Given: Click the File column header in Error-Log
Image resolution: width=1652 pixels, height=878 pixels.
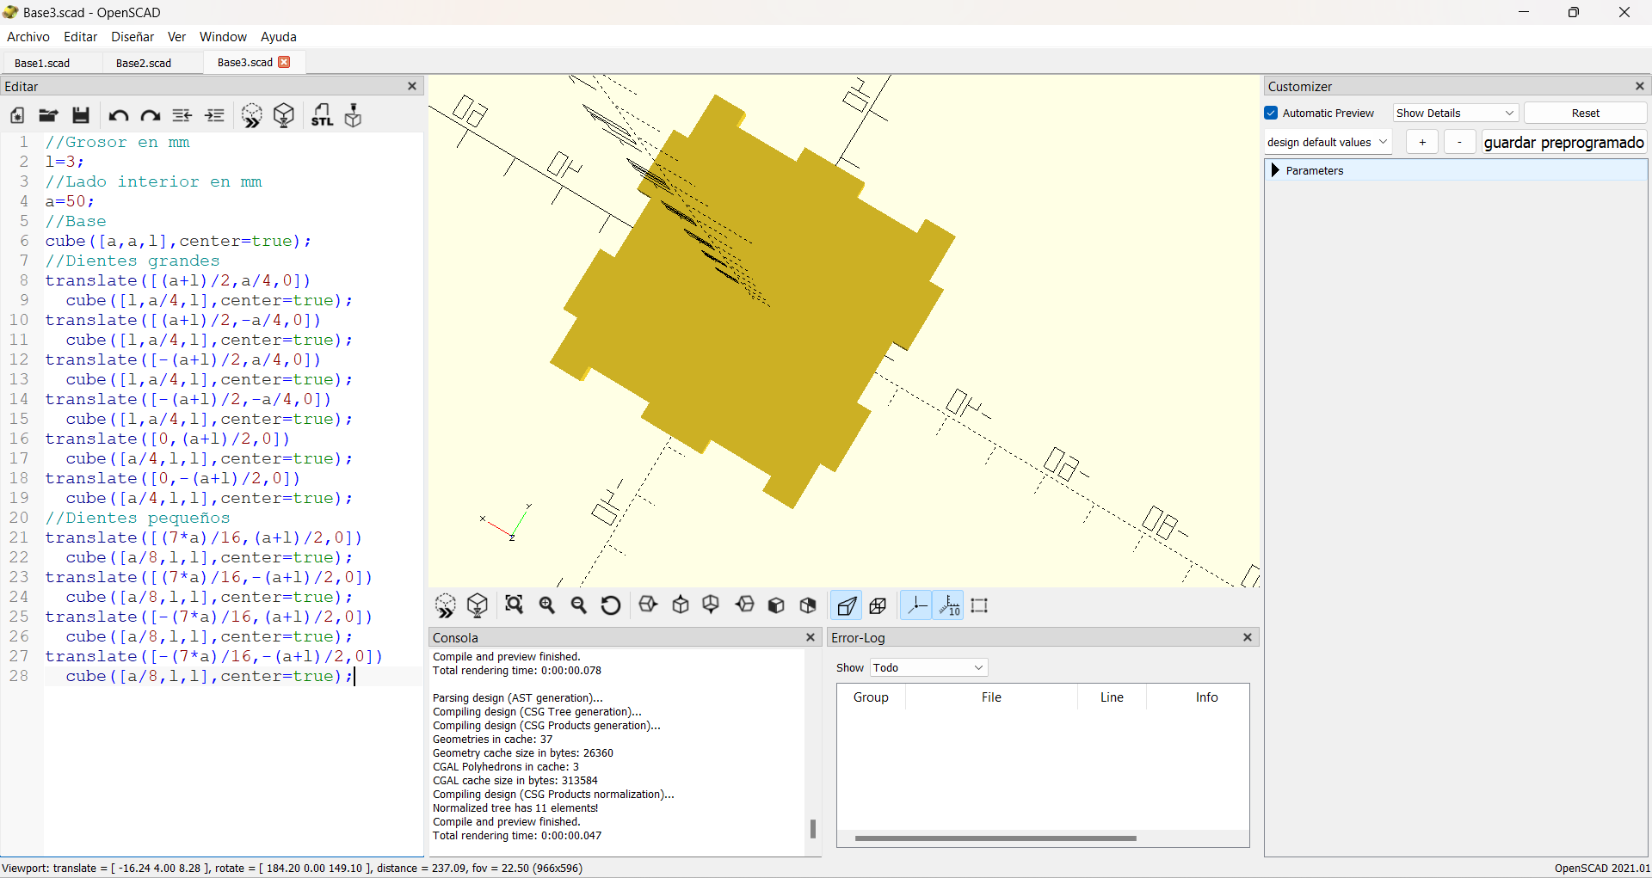Looking at the screenshot, I should click(991, 697).
